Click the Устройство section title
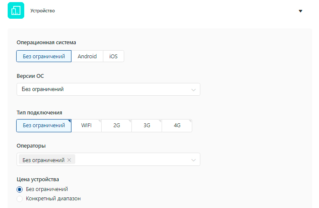Screen dimensions: 319x208 (43, 11)
